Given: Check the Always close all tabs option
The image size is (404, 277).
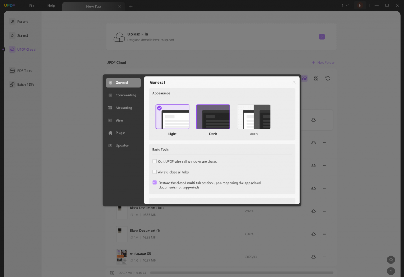Looking at the screenshot, I should pos(154,172).
